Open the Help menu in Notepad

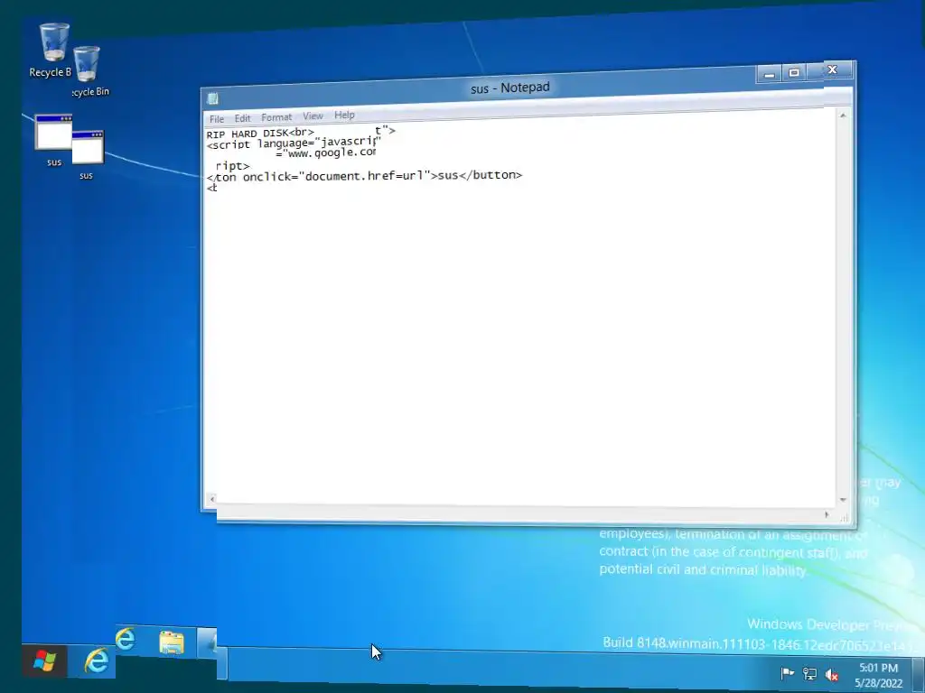(x=344, y=115)
